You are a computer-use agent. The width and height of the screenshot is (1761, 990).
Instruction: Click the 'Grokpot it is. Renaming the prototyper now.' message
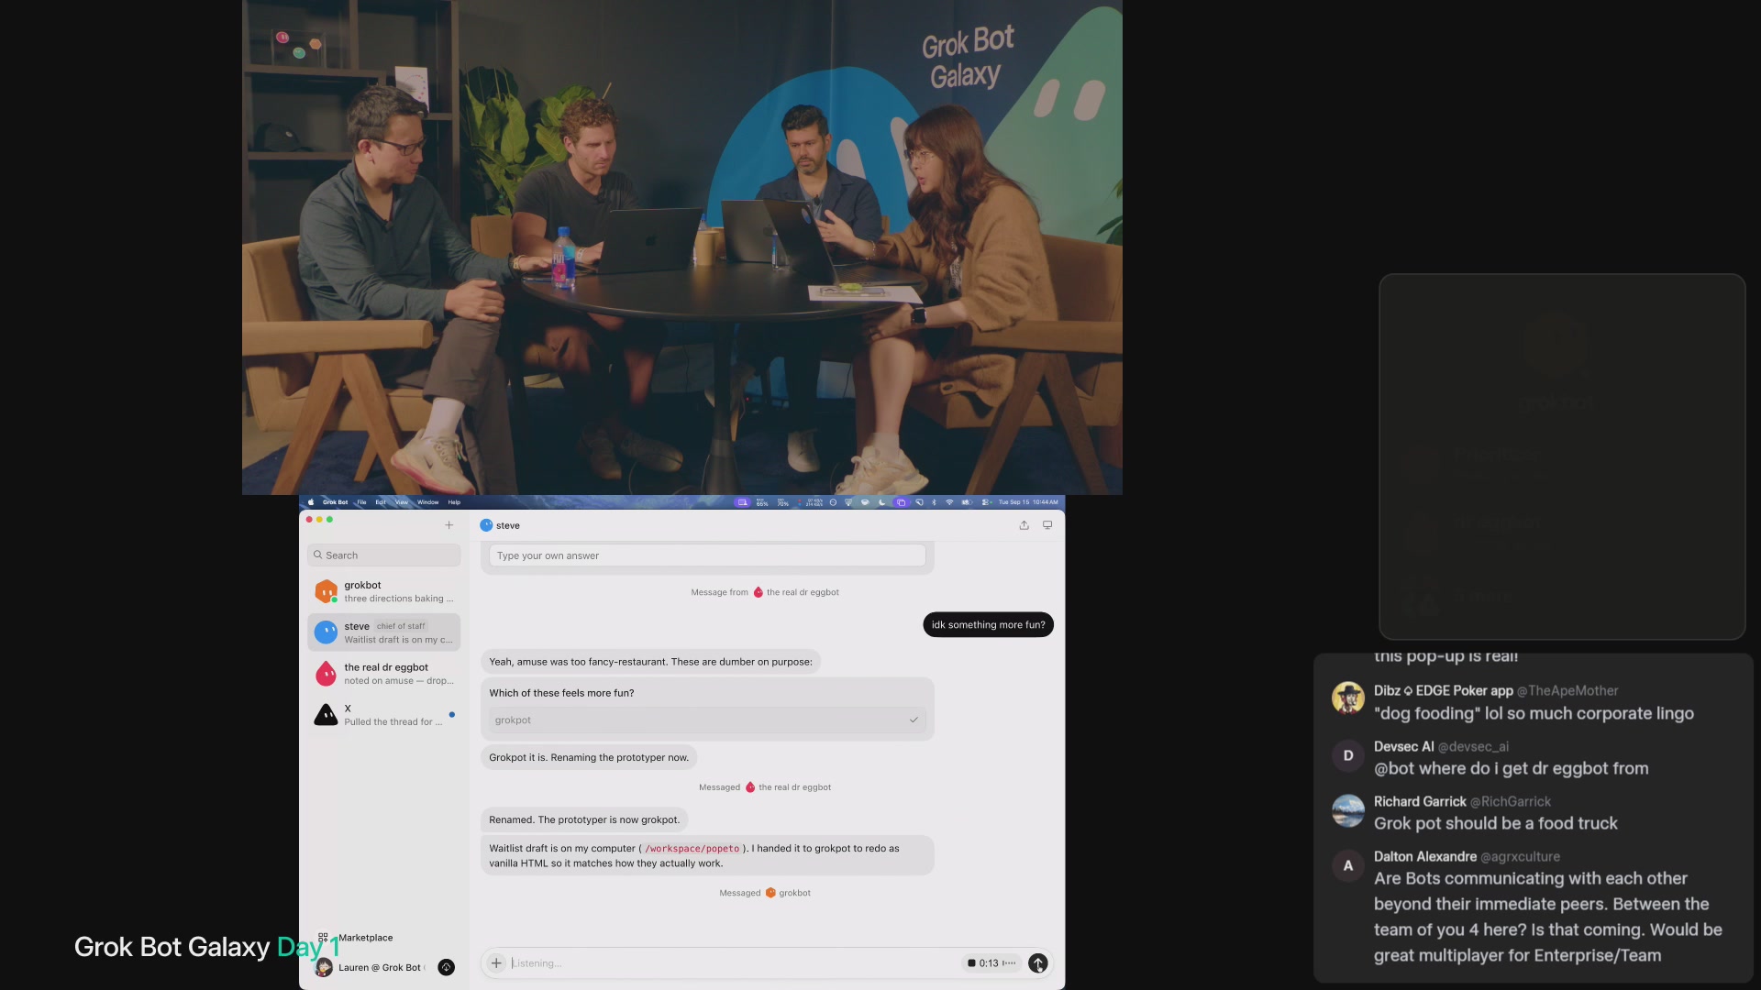(589, 757)
